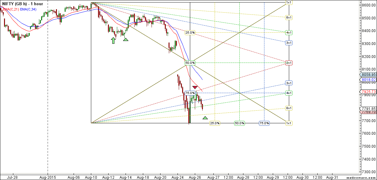Select the 75.0% label on the bottom scale
377x180 pixels.
[263, 123]
